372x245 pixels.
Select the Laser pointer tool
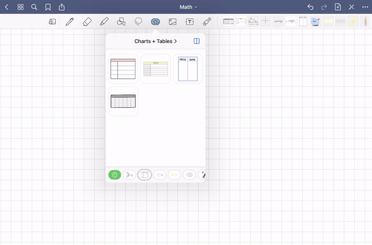[x=207, y=21]
